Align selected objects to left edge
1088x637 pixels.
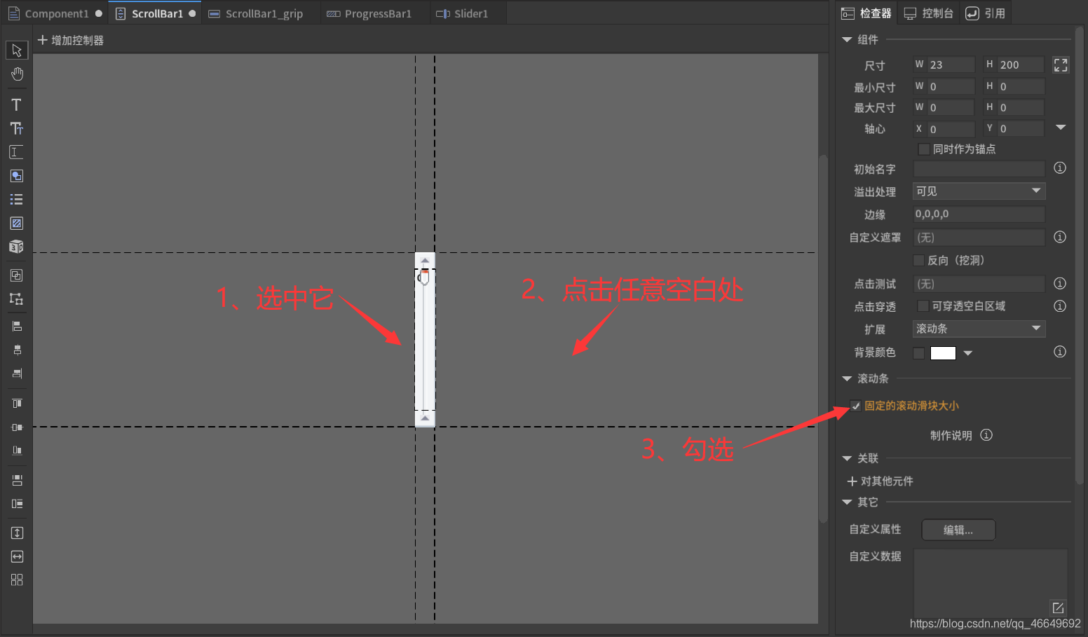click(x=17, y=327)
